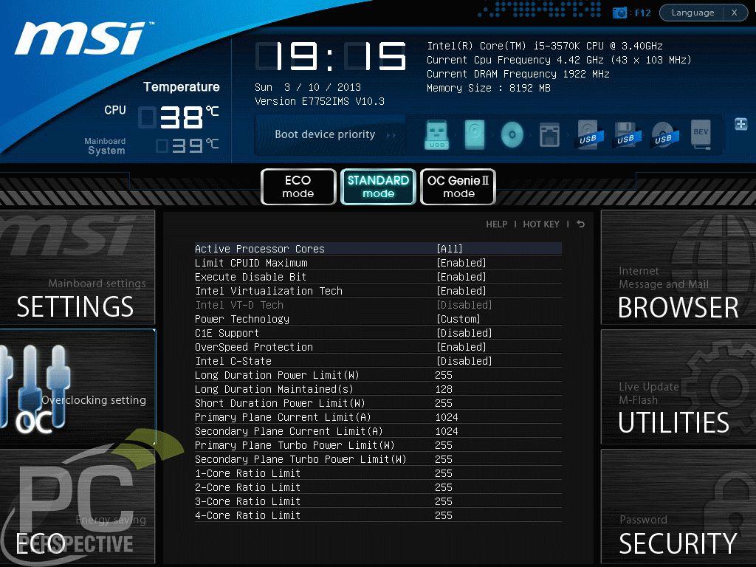
Task: Click the Boot device priority label
Action: click(325, 134)
